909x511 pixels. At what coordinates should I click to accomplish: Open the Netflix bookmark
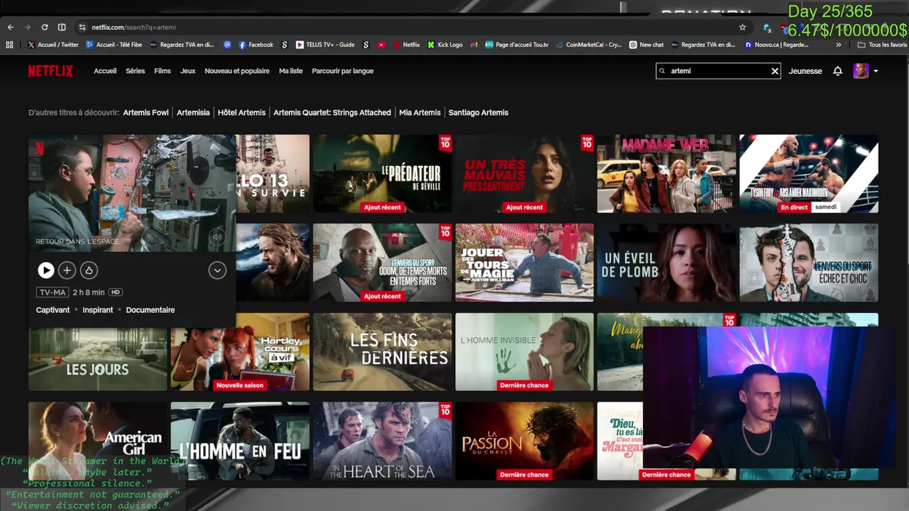tap(405, 45)
